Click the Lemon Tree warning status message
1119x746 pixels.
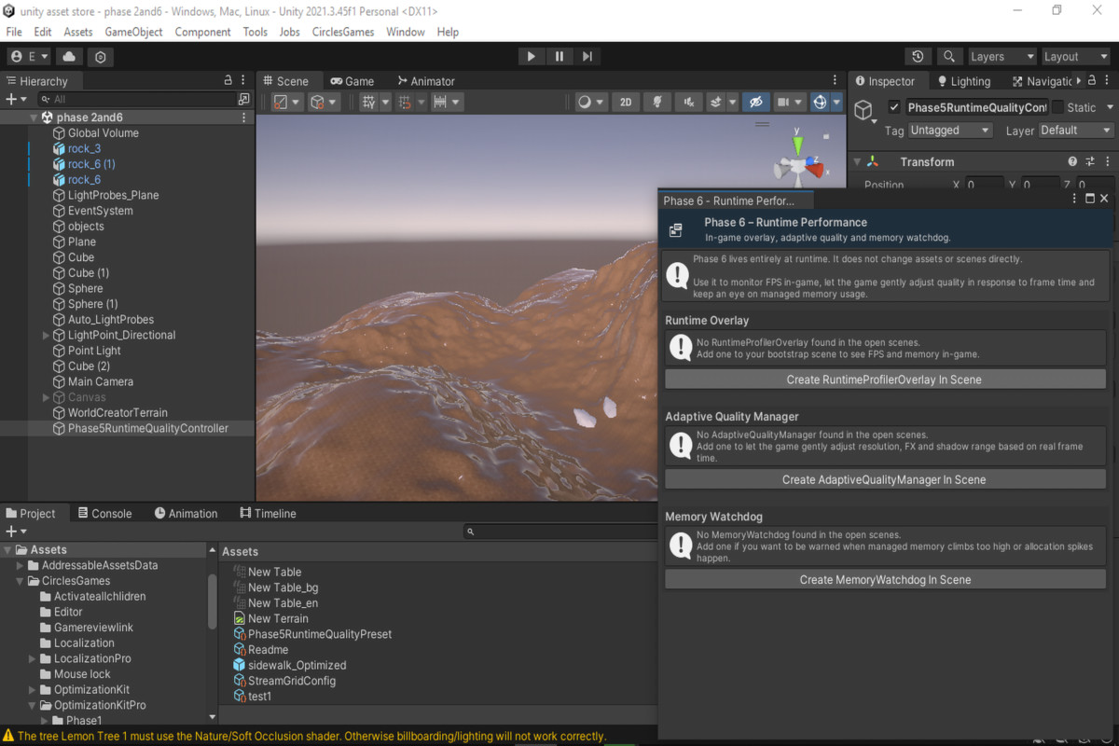(x=304, y=736)
